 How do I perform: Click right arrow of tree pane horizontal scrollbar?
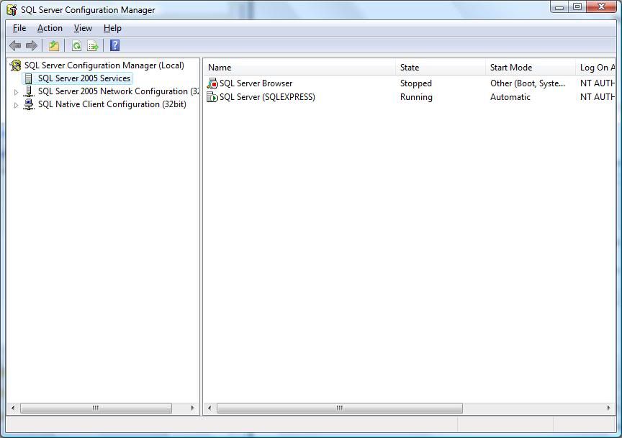tap(192, 409)
